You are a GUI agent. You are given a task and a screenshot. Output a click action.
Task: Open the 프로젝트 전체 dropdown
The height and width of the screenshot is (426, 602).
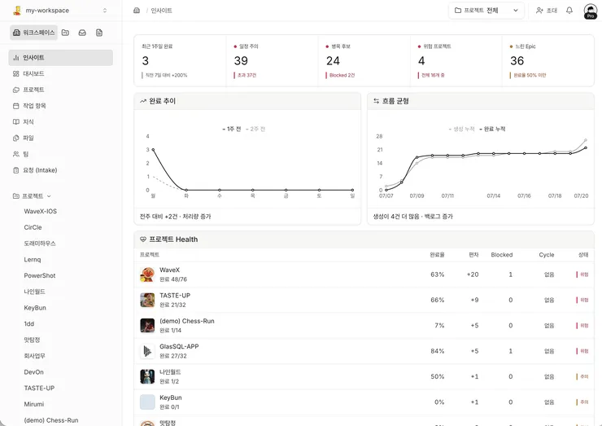pos(486,11)
